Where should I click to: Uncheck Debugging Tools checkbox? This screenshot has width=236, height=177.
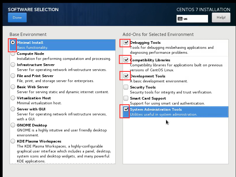(x=126, y=42)
